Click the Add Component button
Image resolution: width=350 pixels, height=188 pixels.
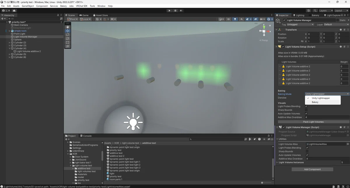[312, 169]
